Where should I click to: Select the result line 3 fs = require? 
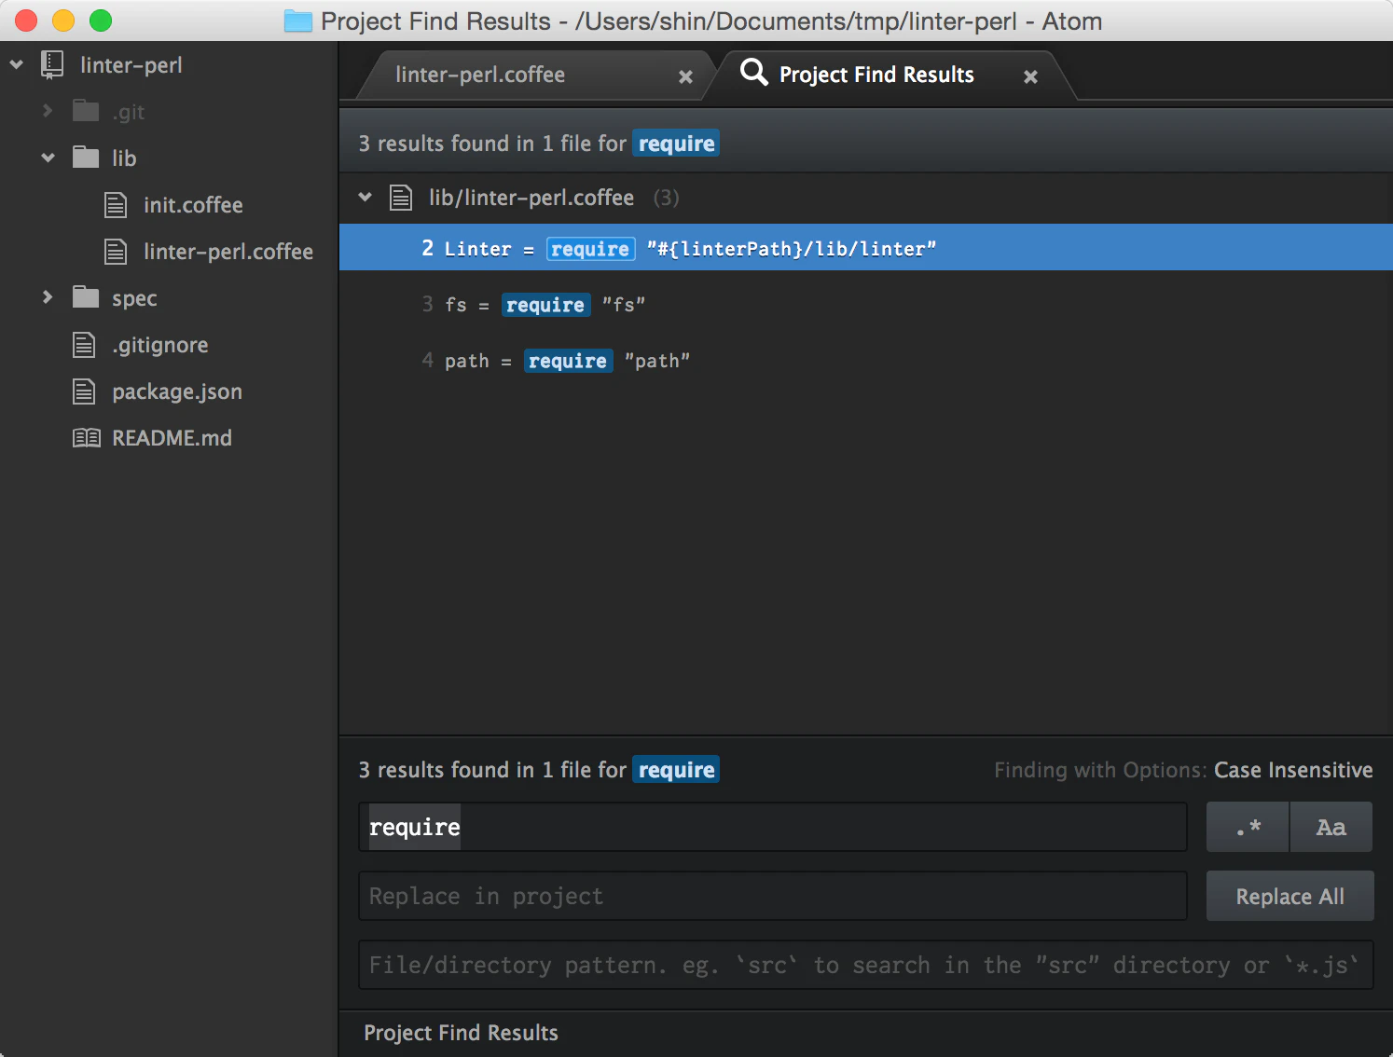pos(866,304)
